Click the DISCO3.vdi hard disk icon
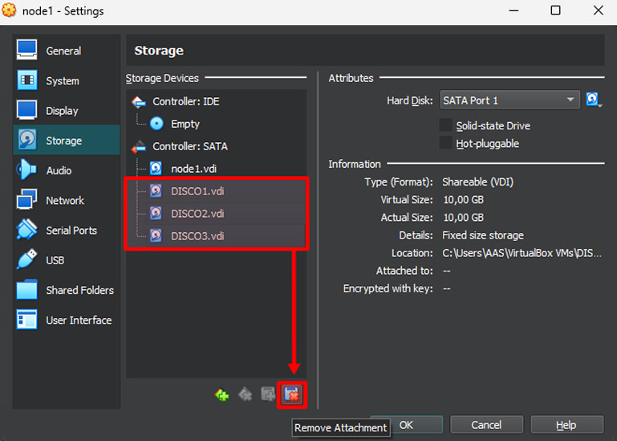Image resolution: width=617 pixels, height=441 pixels. pos(156,236)
